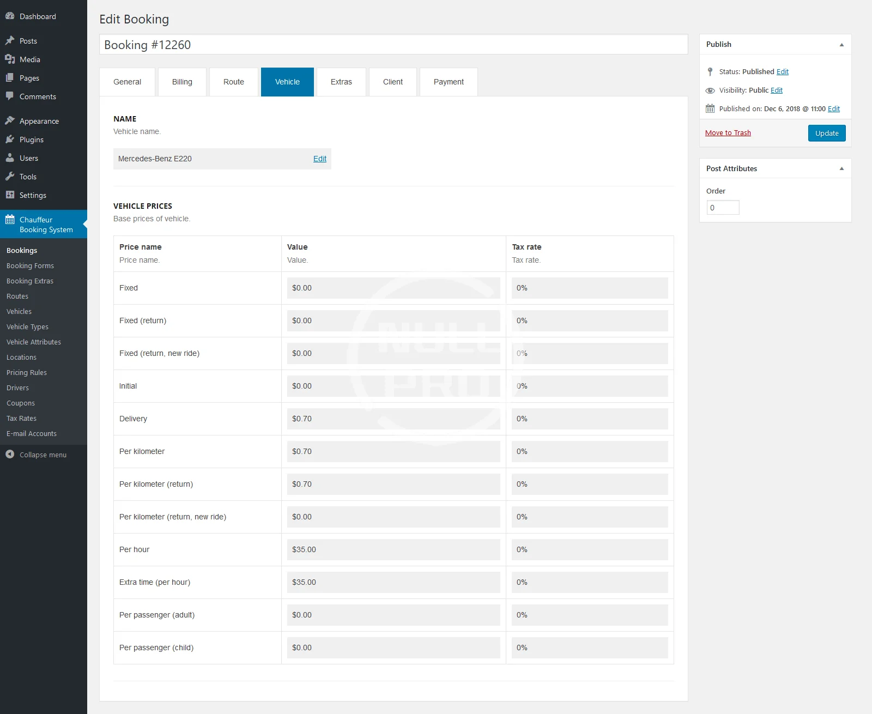The width and height of the screenshot is (872, 714).
Task: Click the Booking #12260 title field
Action: click(393, 45)
